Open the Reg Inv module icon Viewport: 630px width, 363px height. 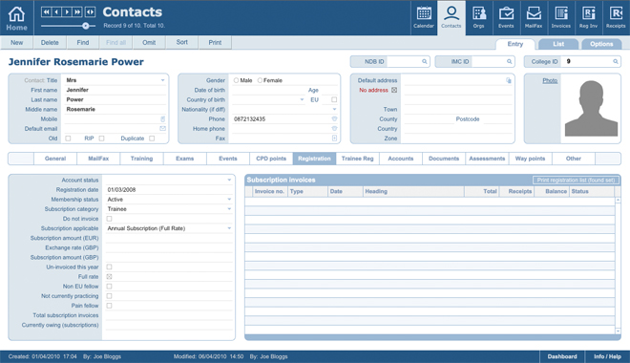click(x=588, y=18)
